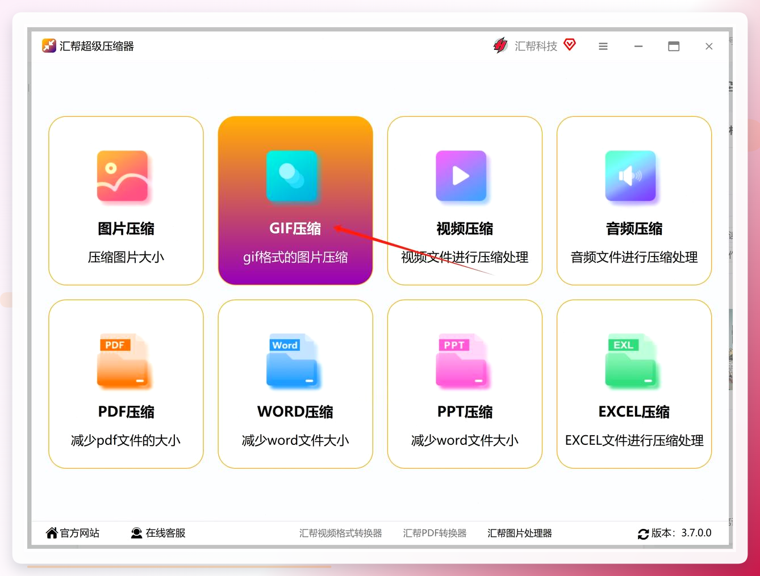760x576 pixels.
Task: Open the PDF压缩 heading
Action: click(x=126, y=412)
